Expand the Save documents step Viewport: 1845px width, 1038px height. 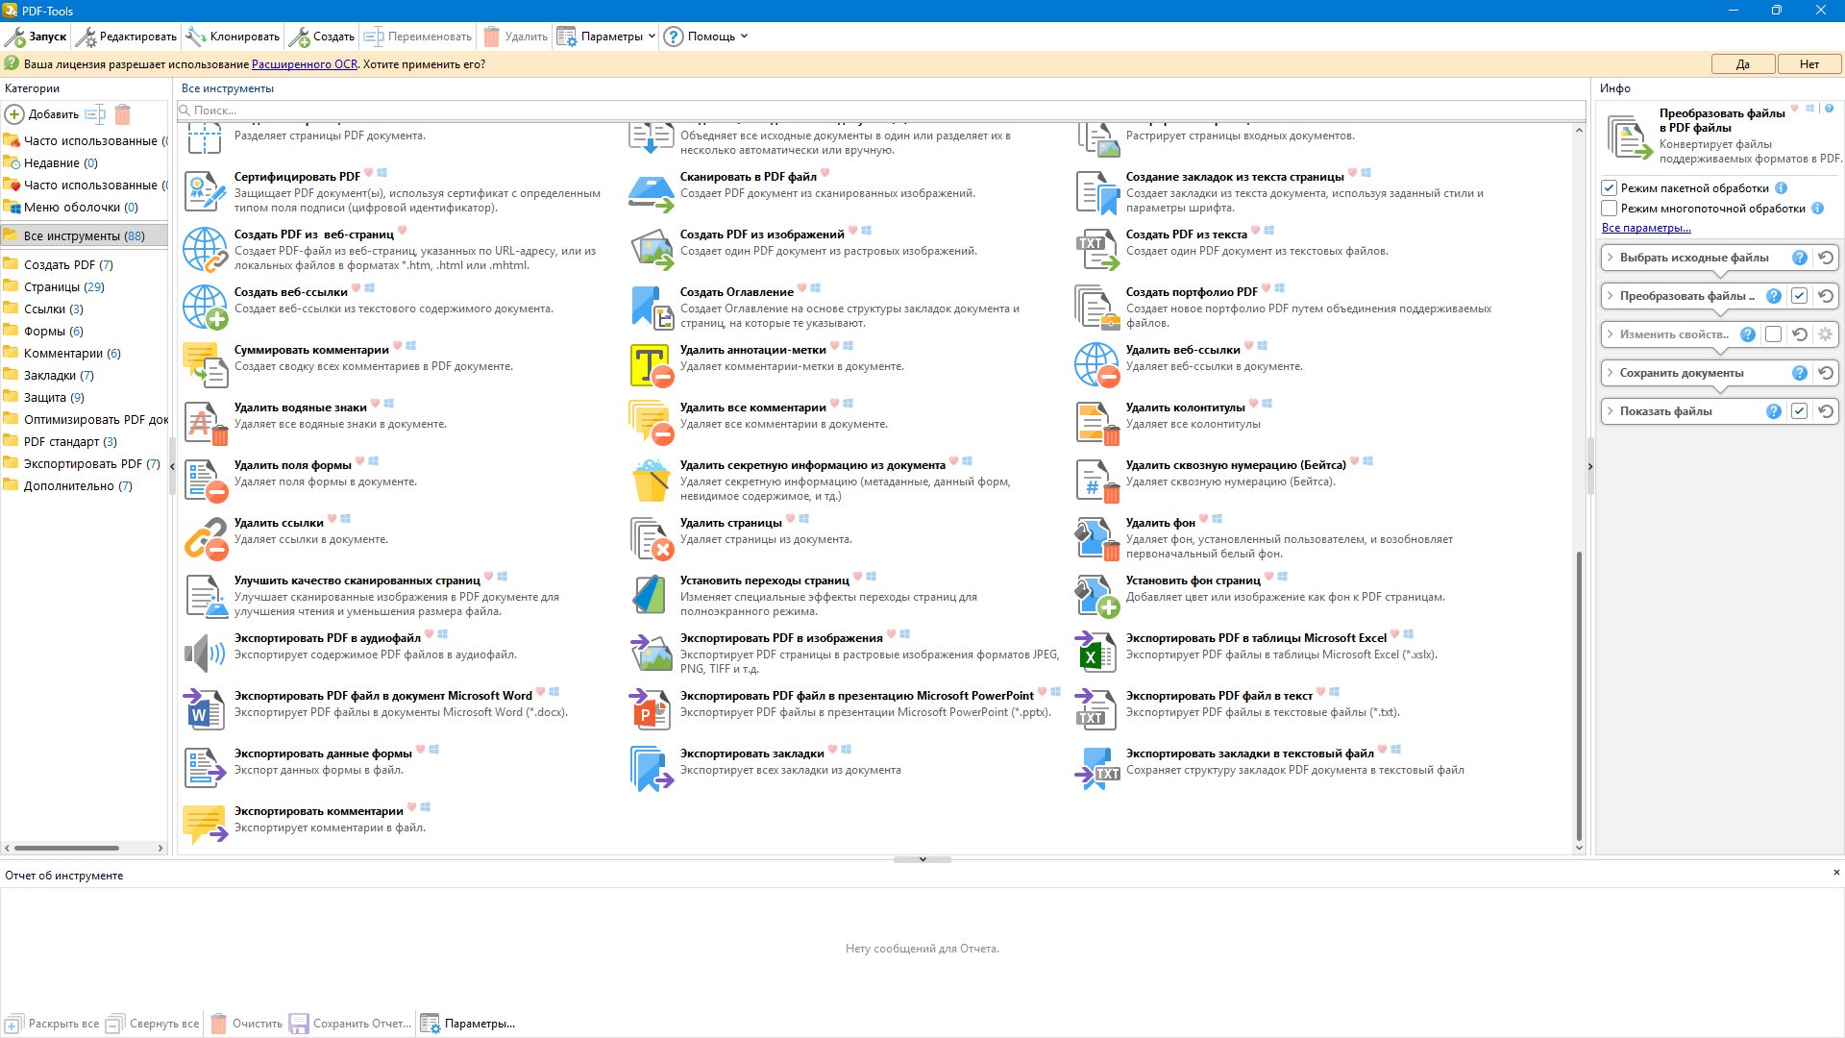point(1611,373)
